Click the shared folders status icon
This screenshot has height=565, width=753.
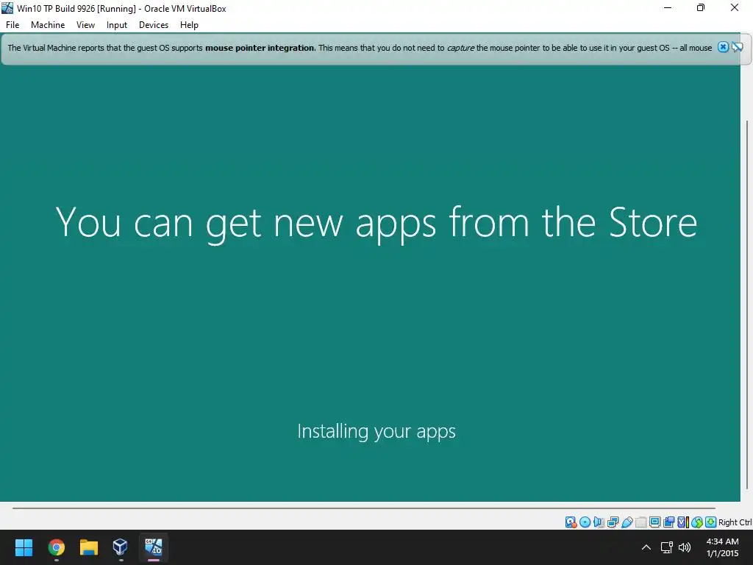click(640, 522)
